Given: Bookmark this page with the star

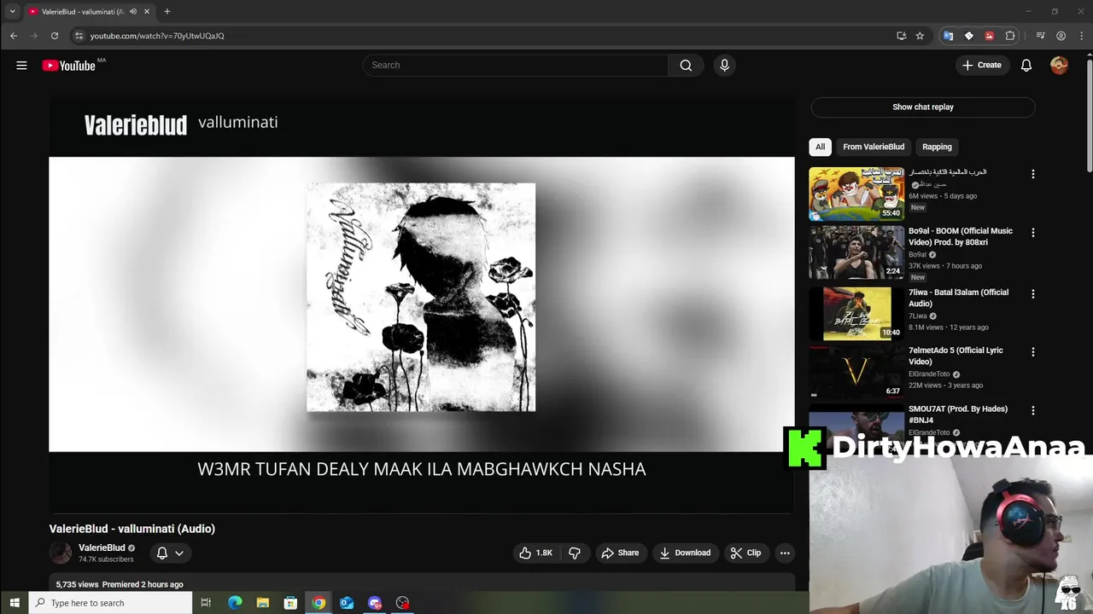Looking at the screenshot, I should [920, 36].
